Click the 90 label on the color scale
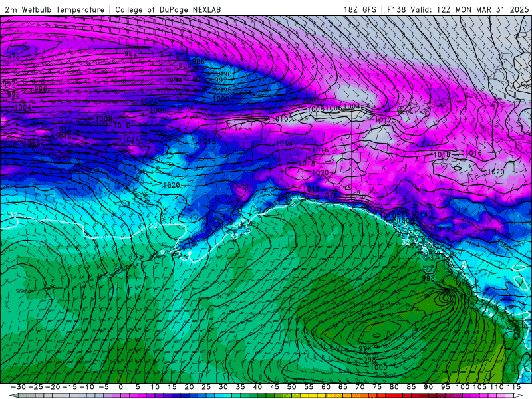The height and width of the screenshot is (399, 532). click(x=428, y=387)
